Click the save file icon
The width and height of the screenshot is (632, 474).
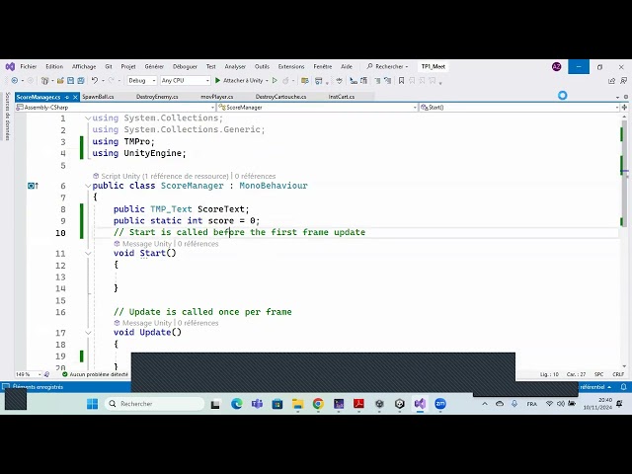coord(70,81)
